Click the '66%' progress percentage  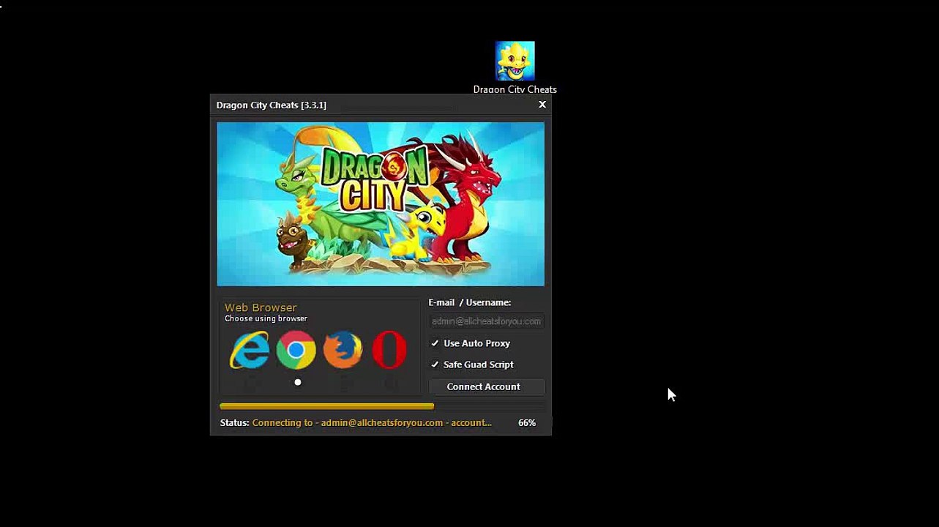pyautogui.click(x=527, y=423)
